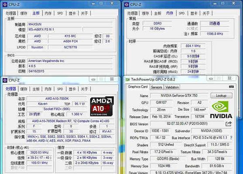Image resolution: width=243 pixels, height=174 pixels.
Task: Click the Bandwidth value 81.6 GB/s
Action: [x=217, y=166]
